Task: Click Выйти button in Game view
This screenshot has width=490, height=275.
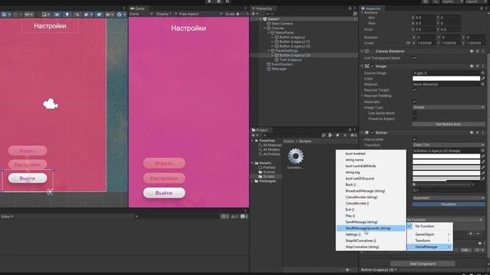Action: tap(164, 193)
